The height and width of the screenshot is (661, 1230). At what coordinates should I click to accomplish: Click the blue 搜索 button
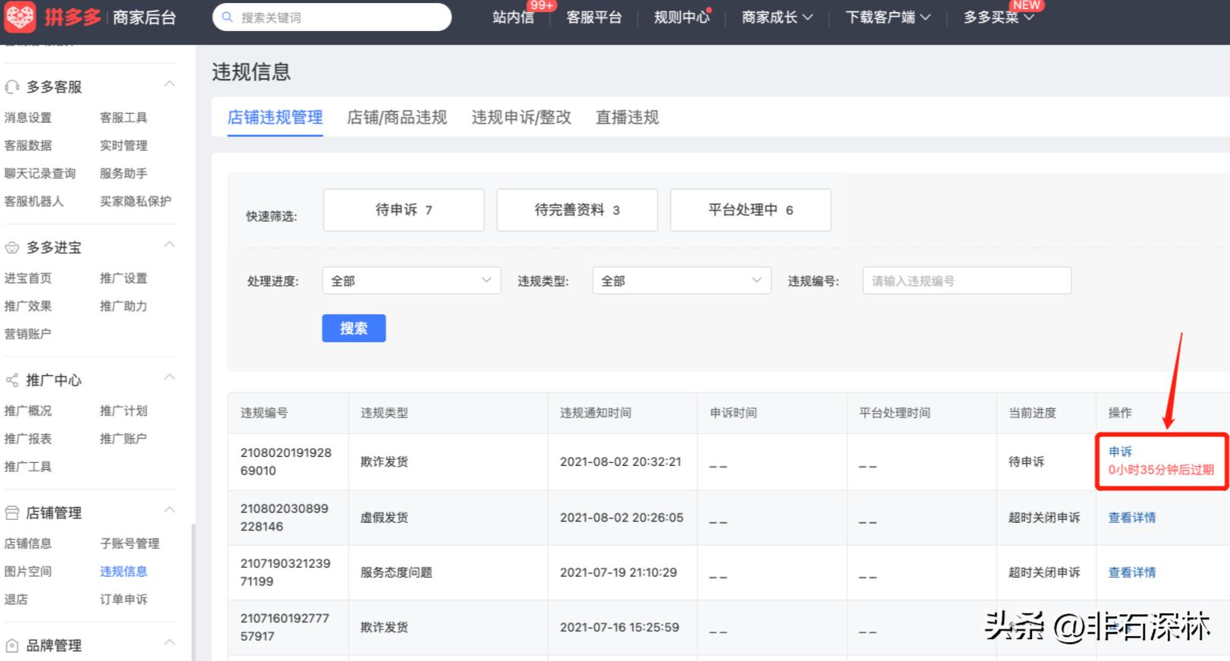pos(354,328)
